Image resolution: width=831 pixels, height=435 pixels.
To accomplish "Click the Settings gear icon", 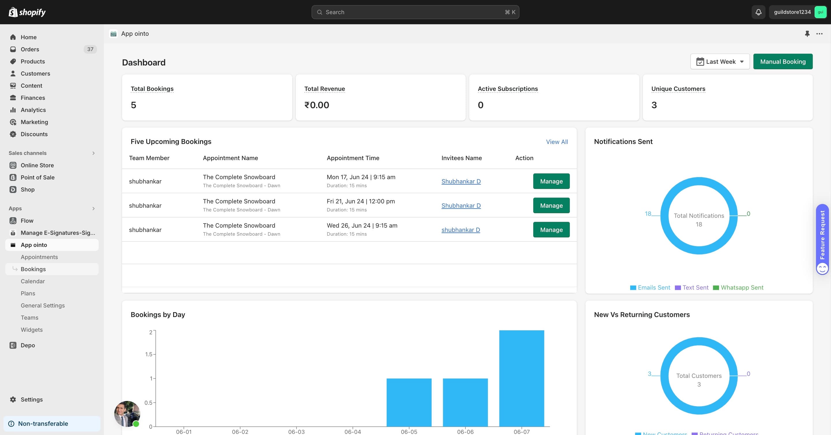I will pyautogui.click(x=13, y=400).
